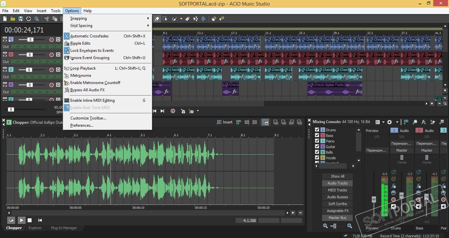This screenshot has height=238, width=449.
Task: Open Mixing Console settings gear dropdown arrow
Action: (397, 122)
